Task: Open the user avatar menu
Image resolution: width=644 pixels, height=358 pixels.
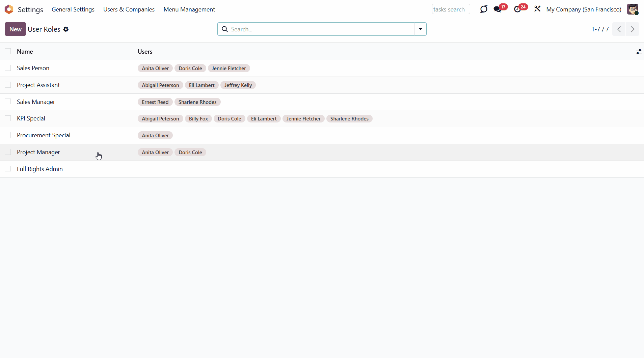Action: (633, 9)
